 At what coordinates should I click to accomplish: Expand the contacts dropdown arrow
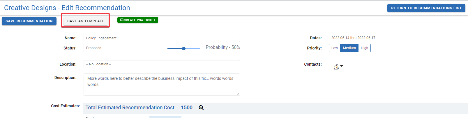point(342,66)
